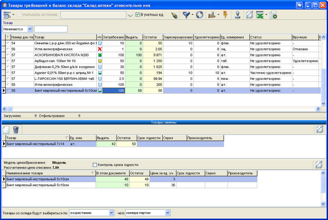Click the red X status icon in the Игла row 56
The height and width of the screenshot is (220, 328).
pyautogui.click(x=100, y=49)
